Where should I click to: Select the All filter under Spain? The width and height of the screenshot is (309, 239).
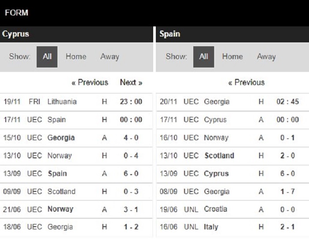[x=203, y=57]
